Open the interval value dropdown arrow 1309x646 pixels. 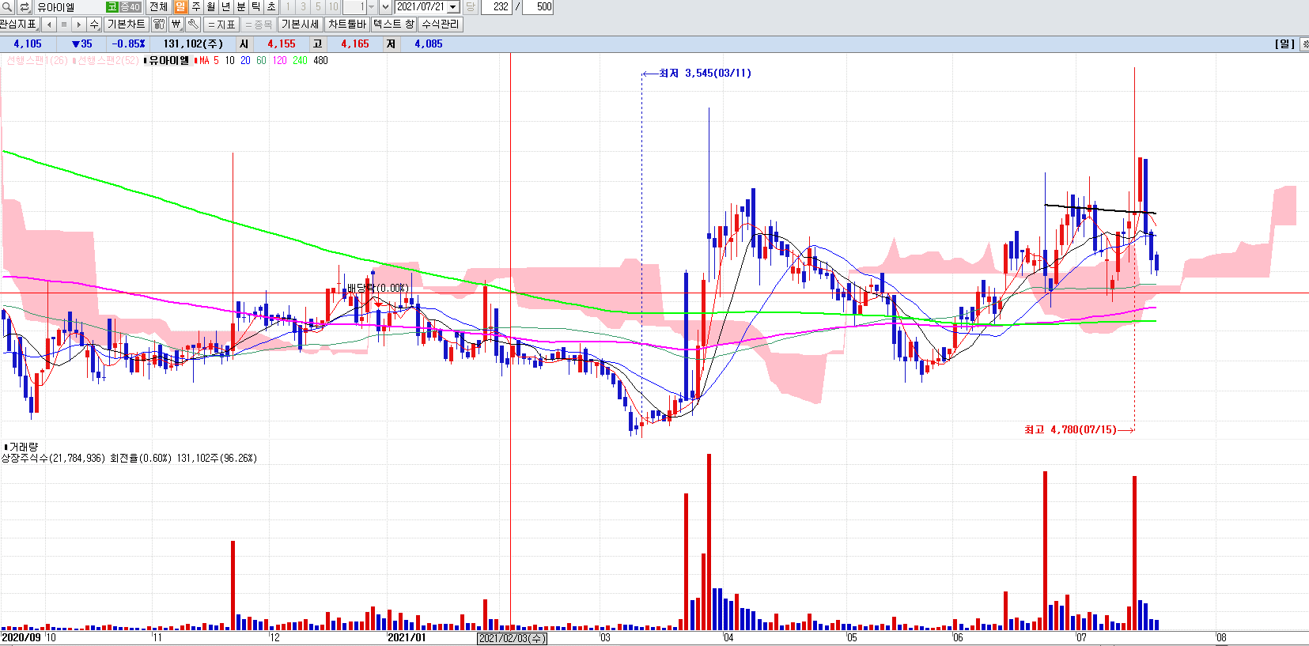pos(371,7)
